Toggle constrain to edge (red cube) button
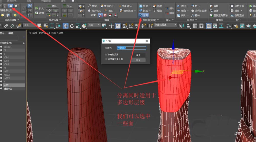The height and width of the screenshot is (142, 256). click(x=105, y=15)
